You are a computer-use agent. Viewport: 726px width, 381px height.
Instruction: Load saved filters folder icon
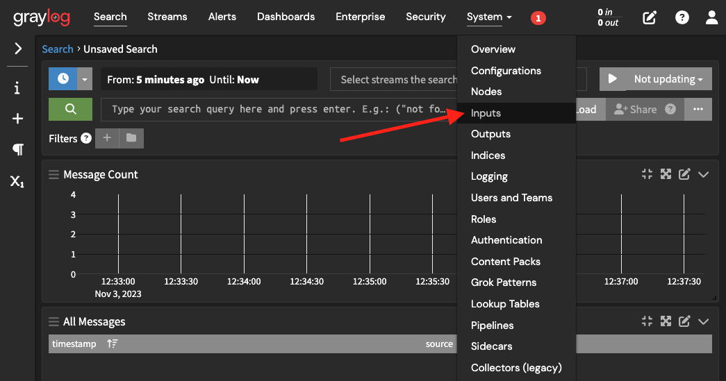pos(131,138)
